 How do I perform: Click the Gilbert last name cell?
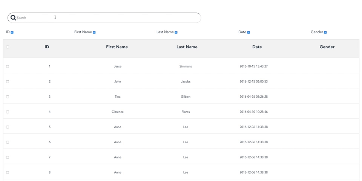[186, 97]
